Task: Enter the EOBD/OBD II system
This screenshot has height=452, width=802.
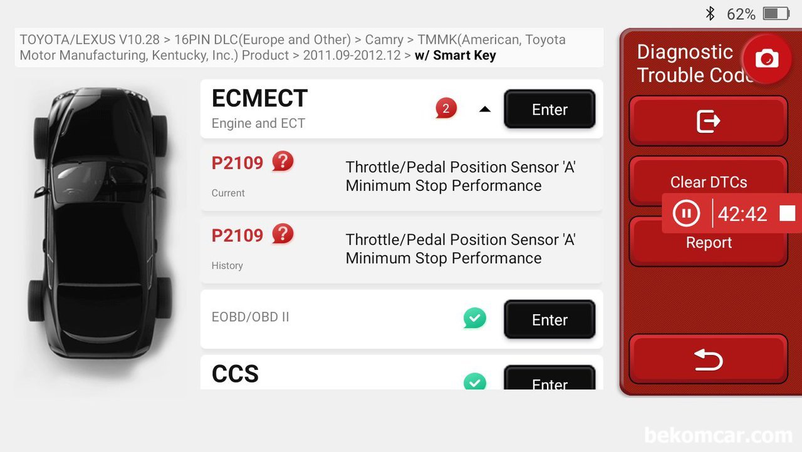Action: tap(549, 320)
